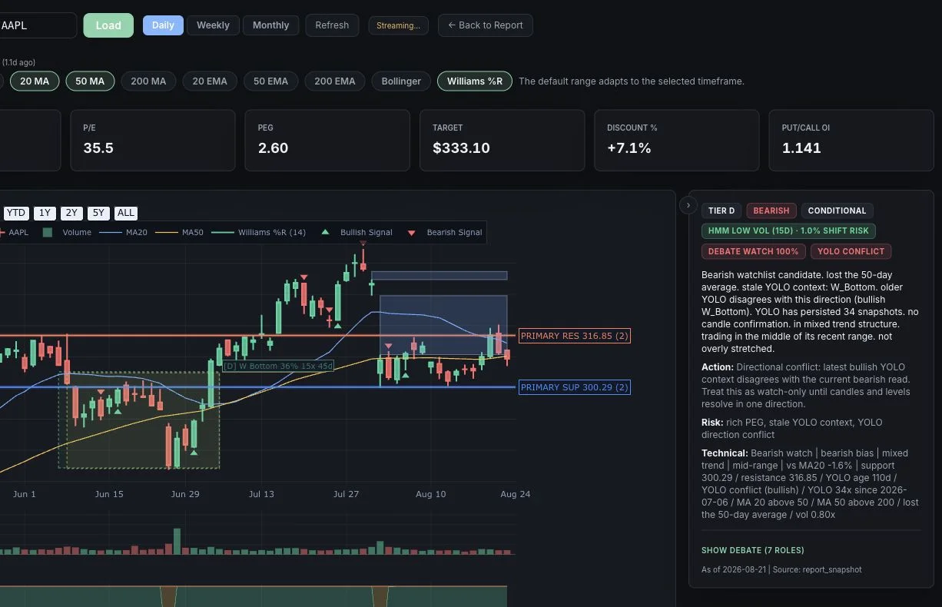Toggle the MA50 legend line
Screen dimensions: 942x607
pos(168,232)
